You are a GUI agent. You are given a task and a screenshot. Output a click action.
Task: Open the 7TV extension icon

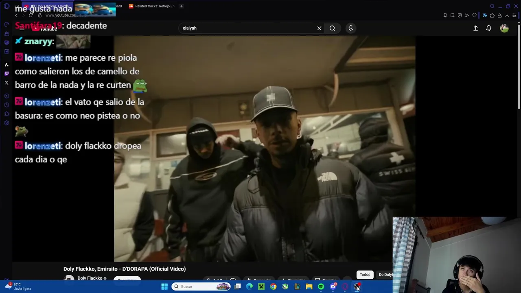(x=485, y=15)
